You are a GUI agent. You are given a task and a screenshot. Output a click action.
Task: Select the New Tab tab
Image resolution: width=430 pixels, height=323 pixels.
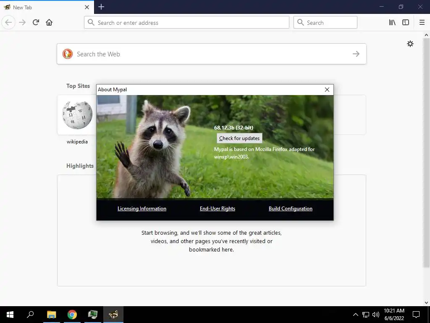click(47, 7)
